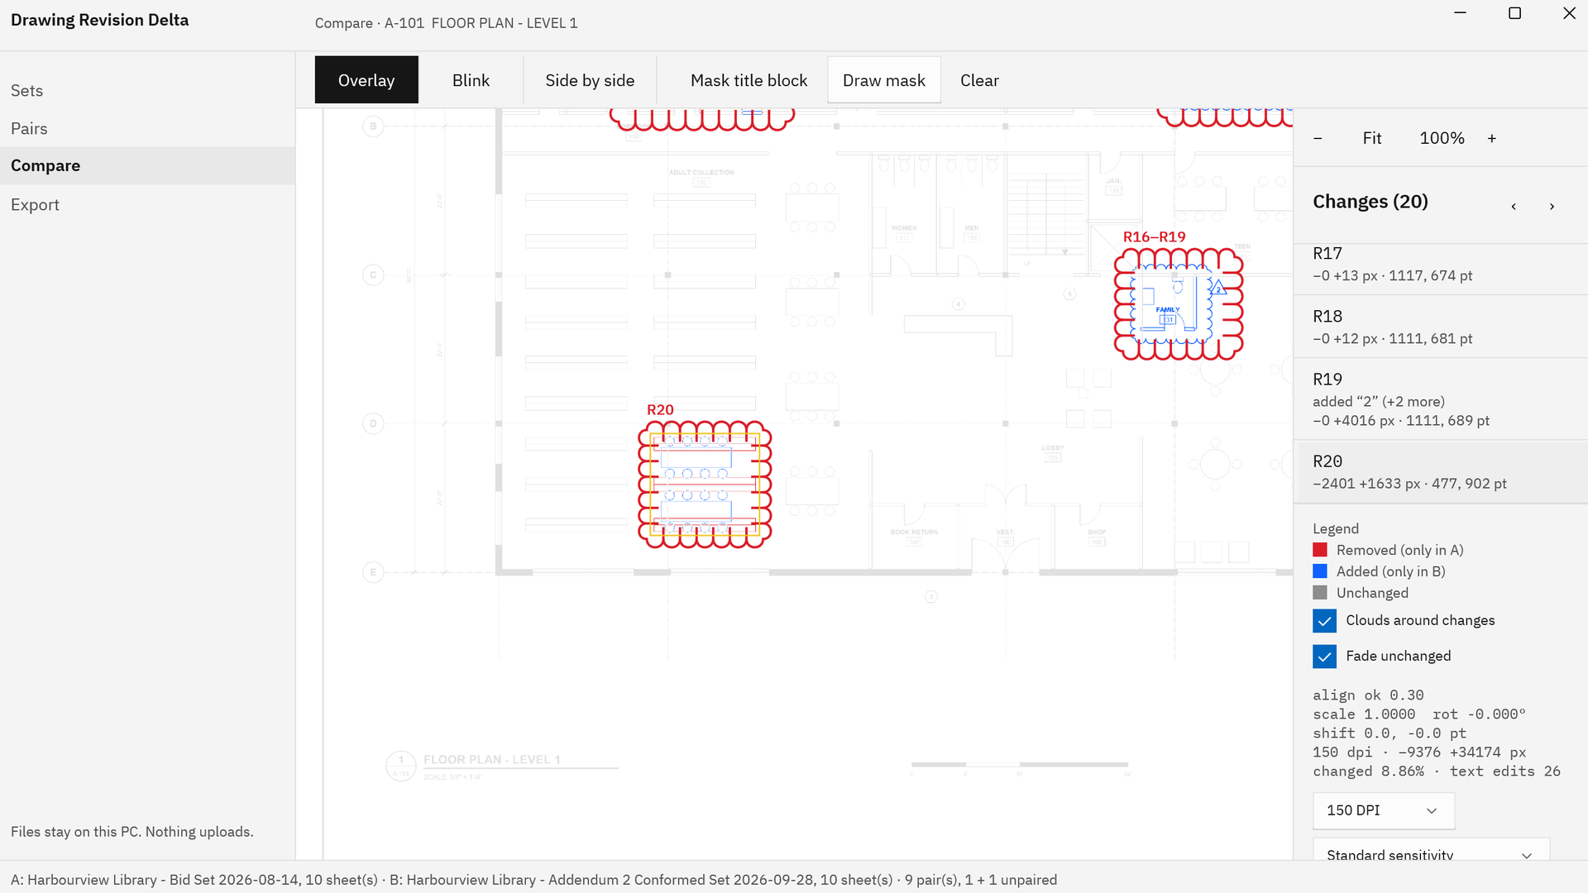The height and width of the screenshot is (893, 1588).
Task: Go to the next change
Action: click(x=1552, y=206)
